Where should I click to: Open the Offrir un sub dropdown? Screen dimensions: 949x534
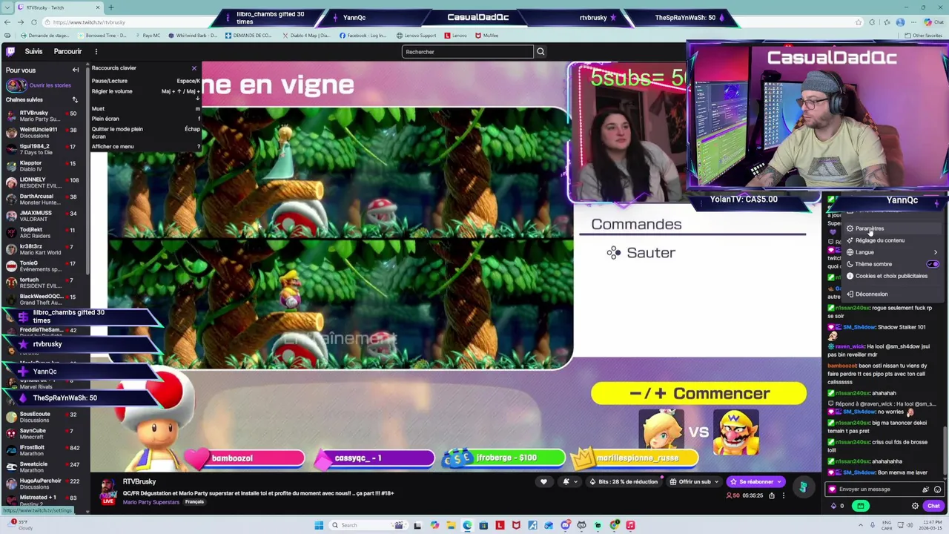coord(694,481)
